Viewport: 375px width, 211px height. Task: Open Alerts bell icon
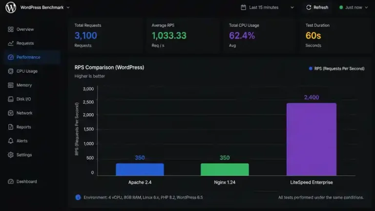pyautogui.click(x=11, y=141)
